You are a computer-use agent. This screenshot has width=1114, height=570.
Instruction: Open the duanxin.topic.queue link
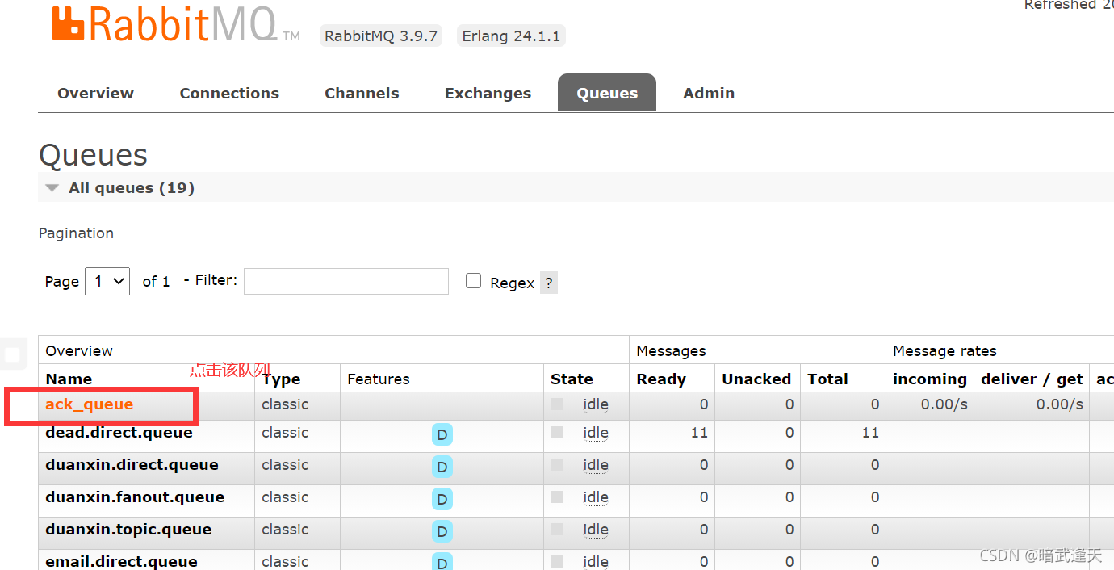(x=128, y=529)
